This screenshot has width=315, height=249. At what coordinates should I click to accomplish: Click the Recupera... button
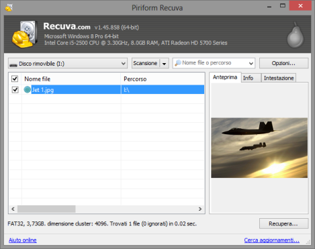283,223
